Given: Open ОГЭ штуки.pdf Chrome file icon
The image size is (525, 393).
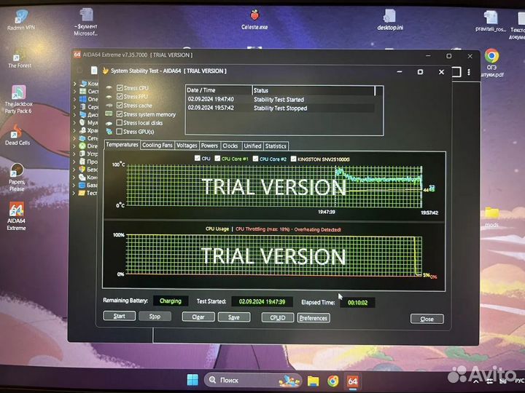Looking at the screenshot, I should coord(491,63).
